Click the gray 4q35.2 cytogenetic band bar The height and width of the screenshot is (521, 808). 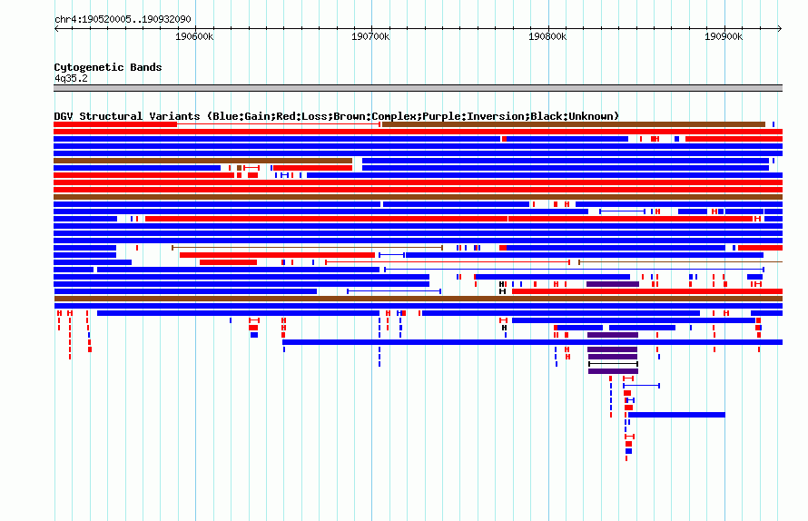(418, 88)
